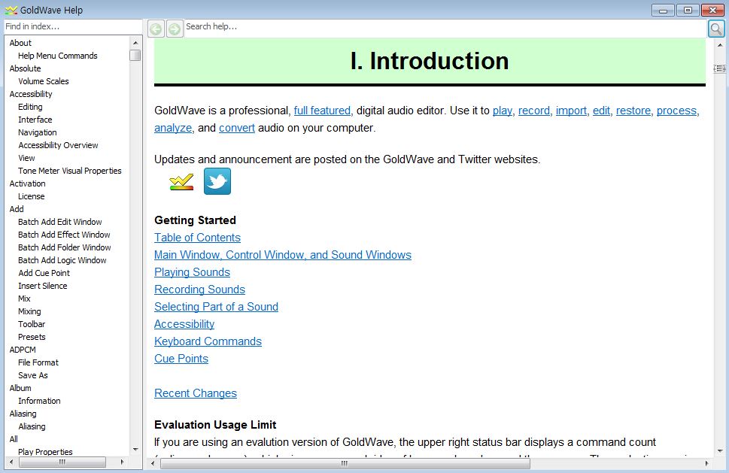Open Cue Points link

[x=181, y=359]
